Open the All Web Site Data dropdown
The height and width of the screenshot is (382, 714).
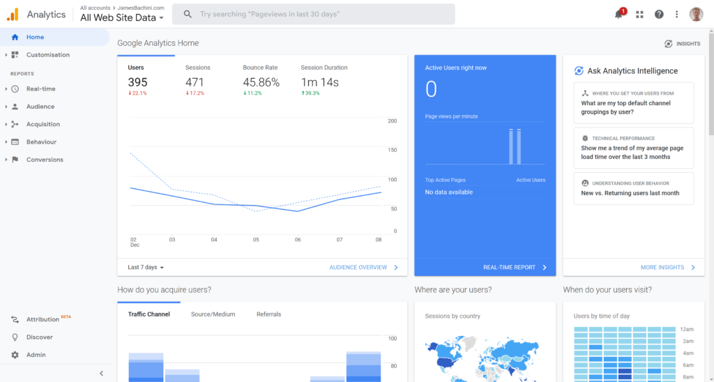pos(121,17)
